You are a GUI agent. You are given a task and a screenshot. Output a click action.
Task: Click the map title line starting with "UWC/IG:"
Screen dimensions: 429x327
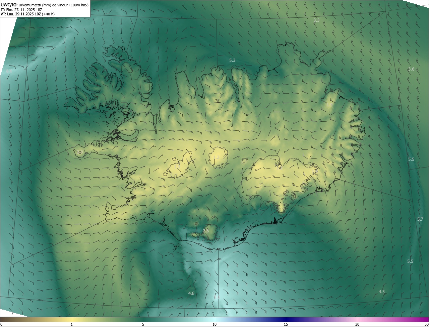pos(45,5)
